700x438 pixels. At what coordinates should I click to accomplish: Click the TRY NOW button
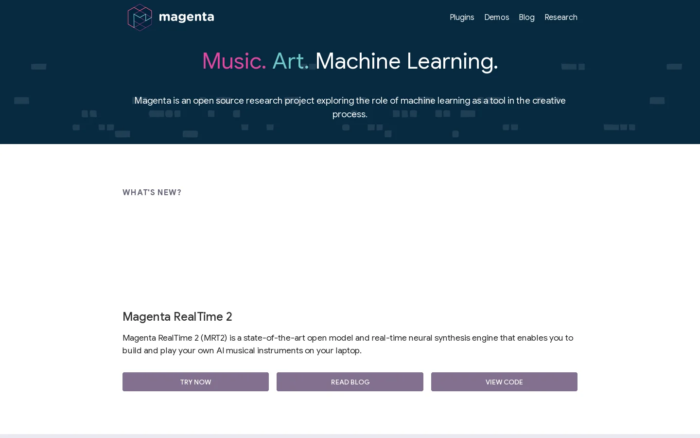[x=195, y=382]
